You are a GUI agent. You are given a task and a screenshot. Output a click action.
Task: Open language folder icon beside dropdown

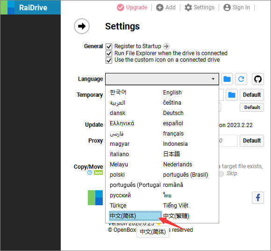pyautogui.click(x=227, y=79)
